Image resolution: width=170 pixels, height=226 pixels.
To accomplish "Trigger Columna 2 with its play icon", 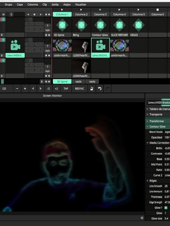I will coord(81,10).
